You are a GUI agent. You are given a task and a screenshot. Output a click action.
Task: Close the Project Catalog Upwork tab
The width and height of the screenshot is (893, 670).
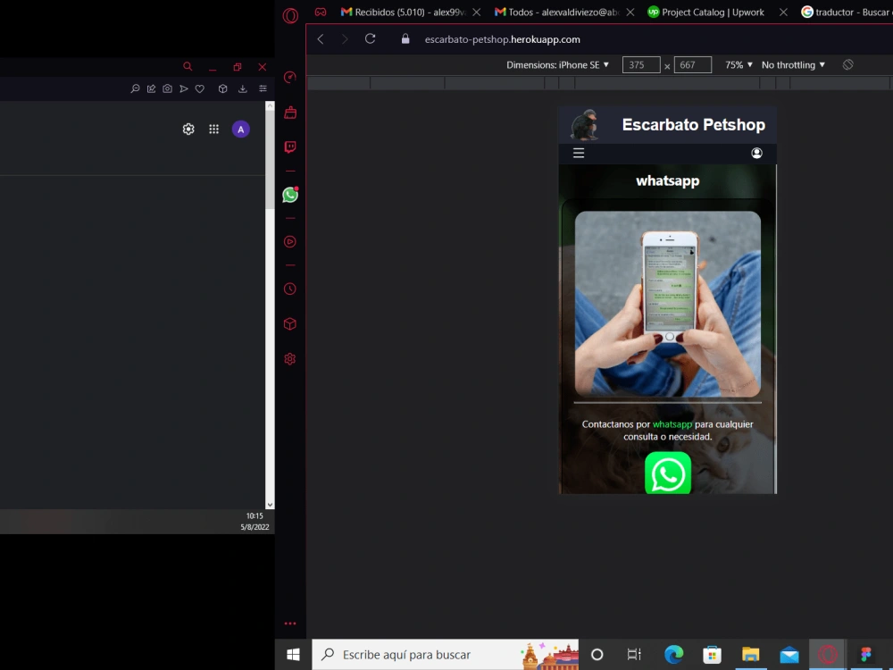(784, 12)
